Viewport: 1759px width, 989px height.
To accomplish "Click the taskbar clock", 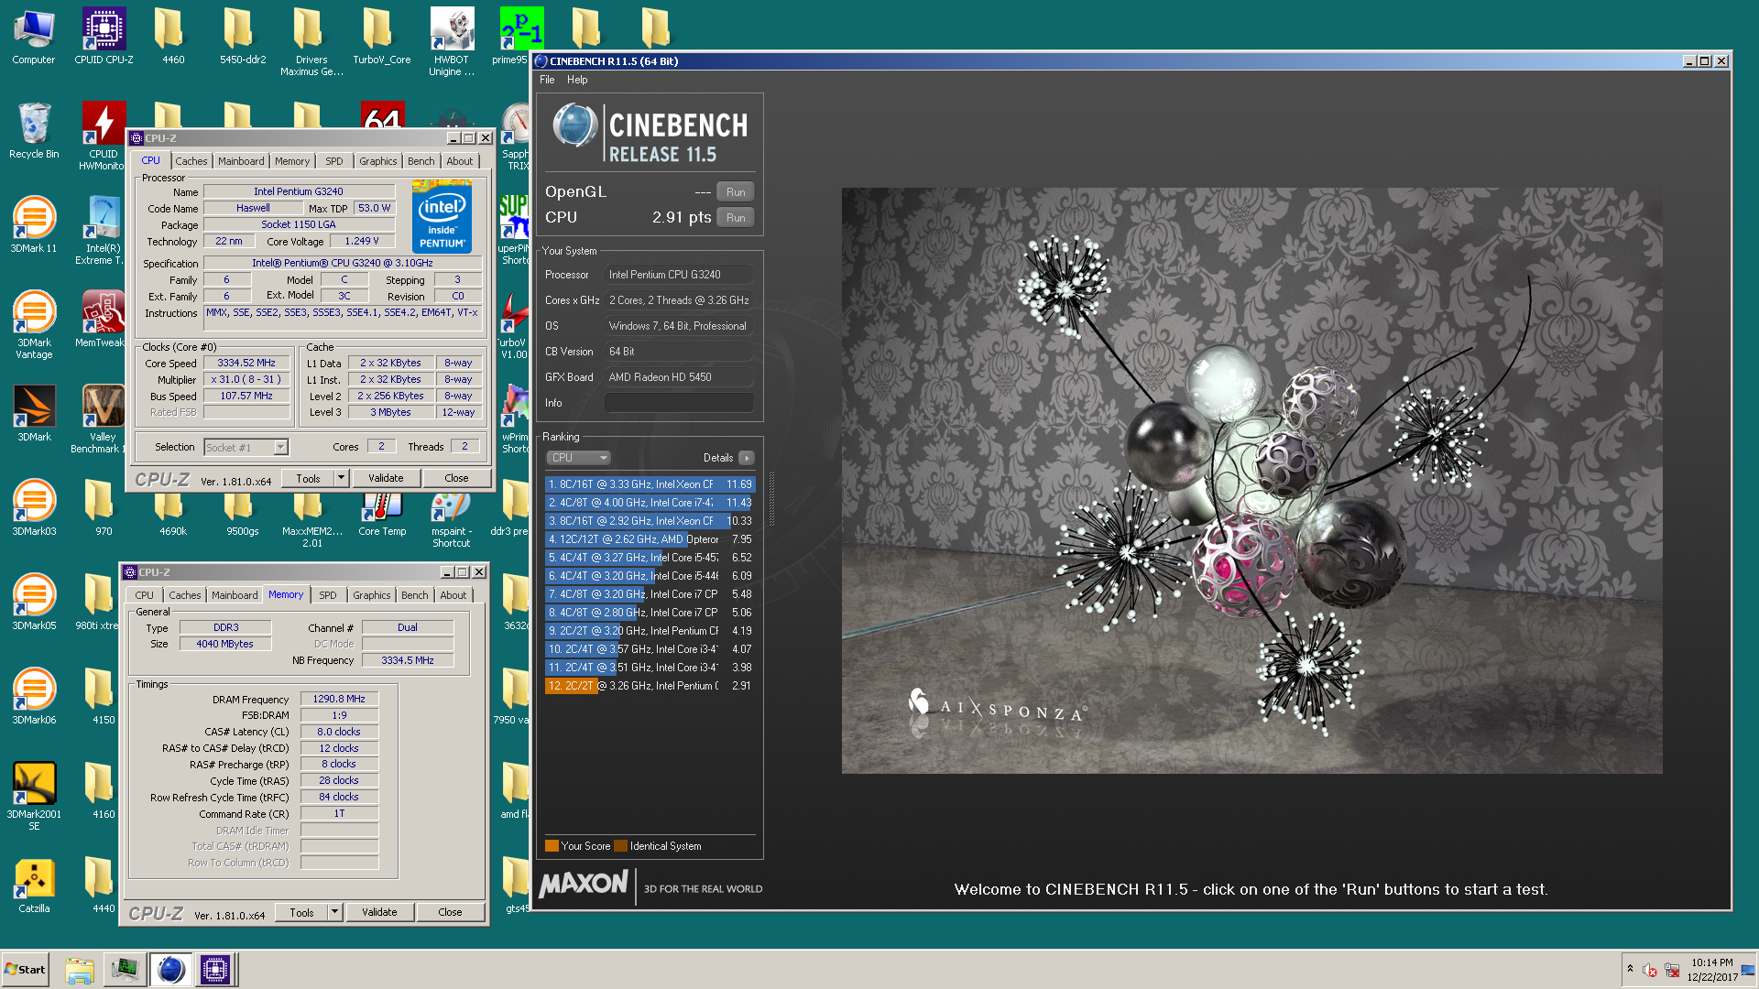I will [x=1712, y=970].
